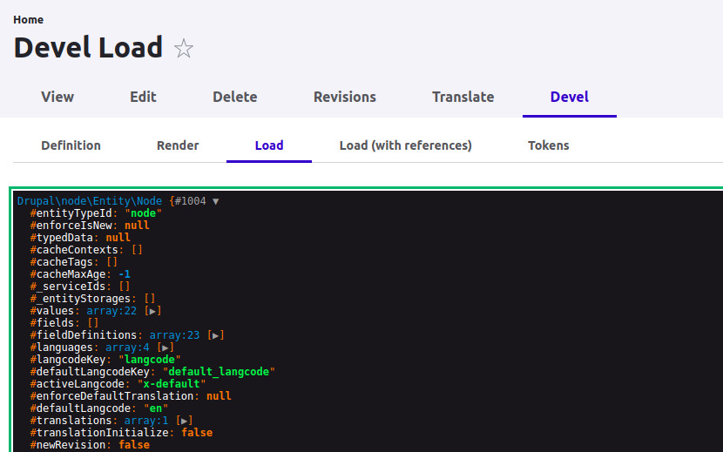Click the #enforceIsNew null value

click(137, 226)
